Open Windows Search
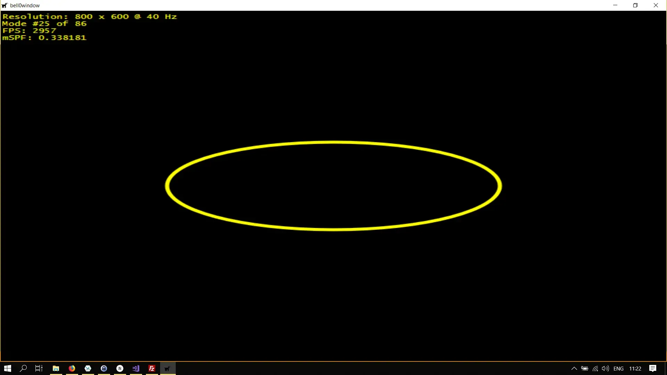 pos(23,368)
